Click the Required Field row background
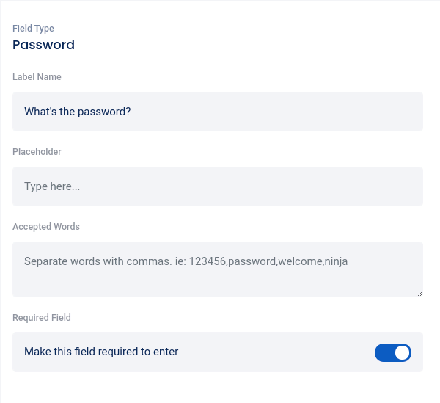 [x=279, y=352]
